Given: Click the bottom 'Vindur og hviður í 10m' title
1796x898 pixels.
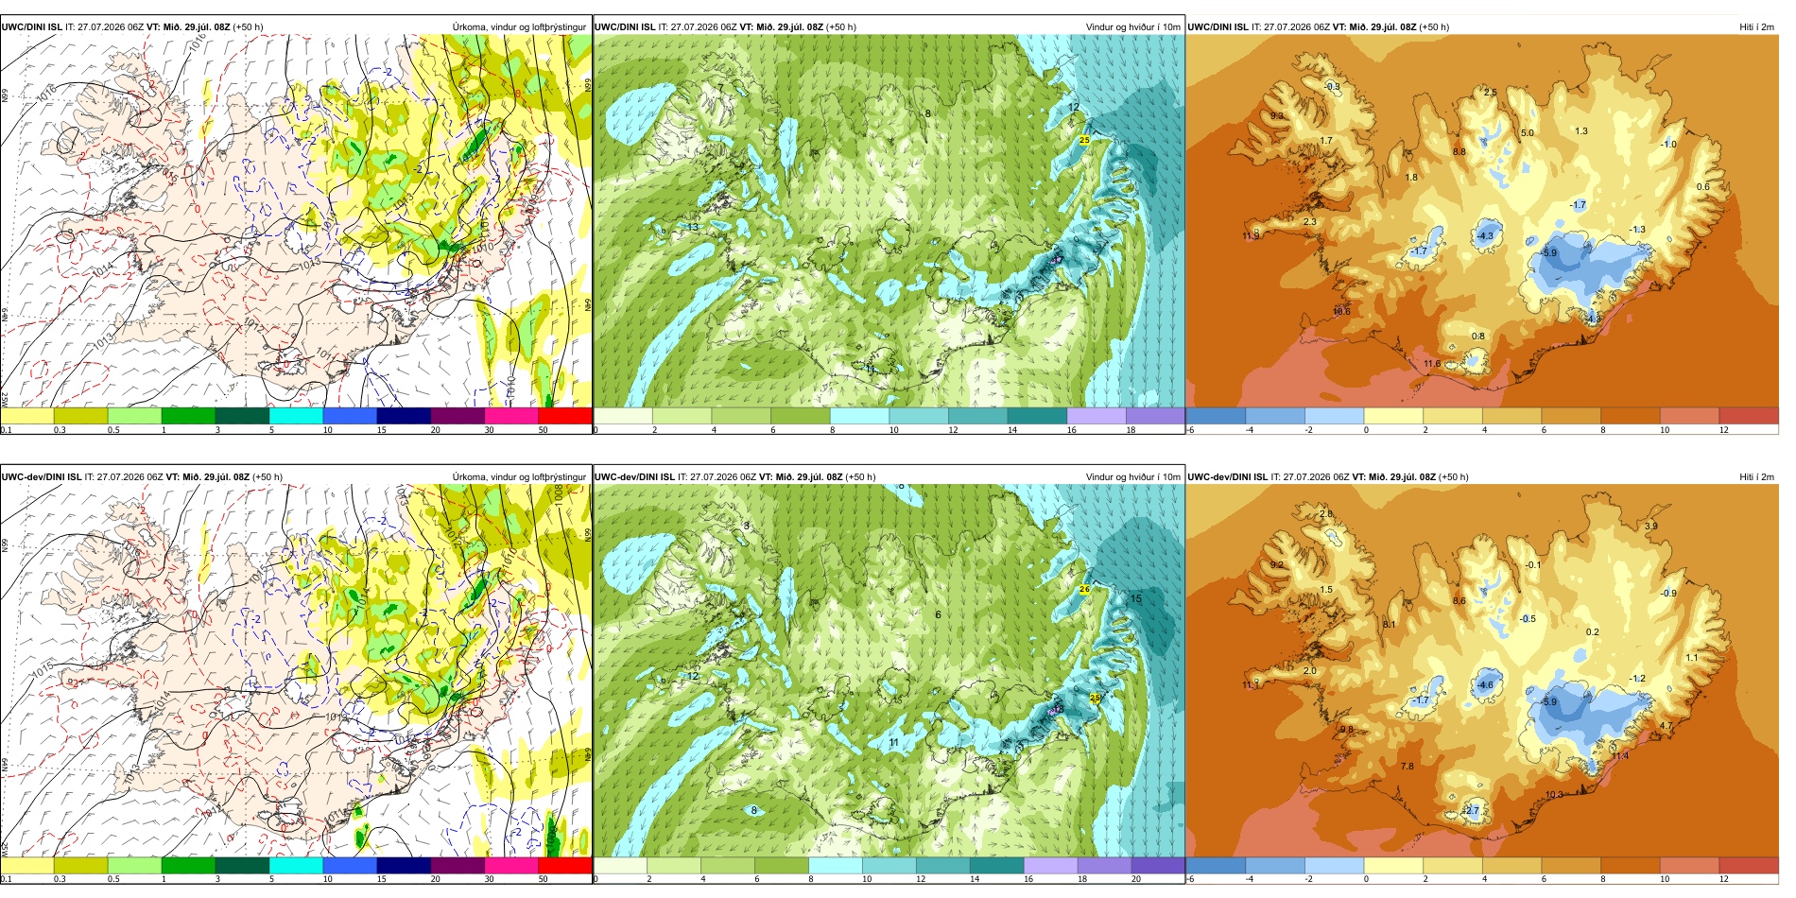Looking at the screenshot, I should [x=1132, y=477].
